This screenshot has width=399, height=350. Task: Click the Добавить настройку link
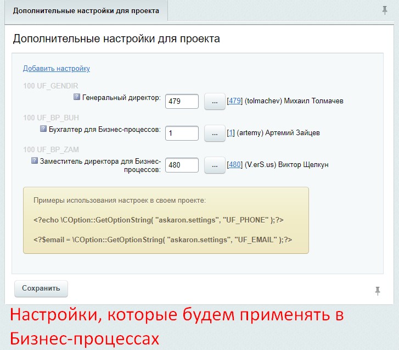57,68
